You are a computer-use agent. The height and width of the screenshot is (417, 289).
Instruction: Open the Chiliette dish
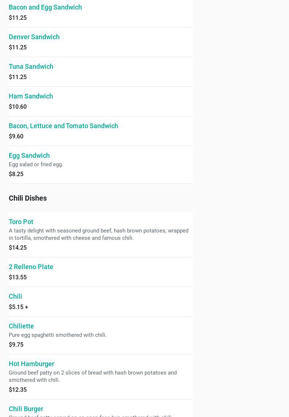[21, 326]
